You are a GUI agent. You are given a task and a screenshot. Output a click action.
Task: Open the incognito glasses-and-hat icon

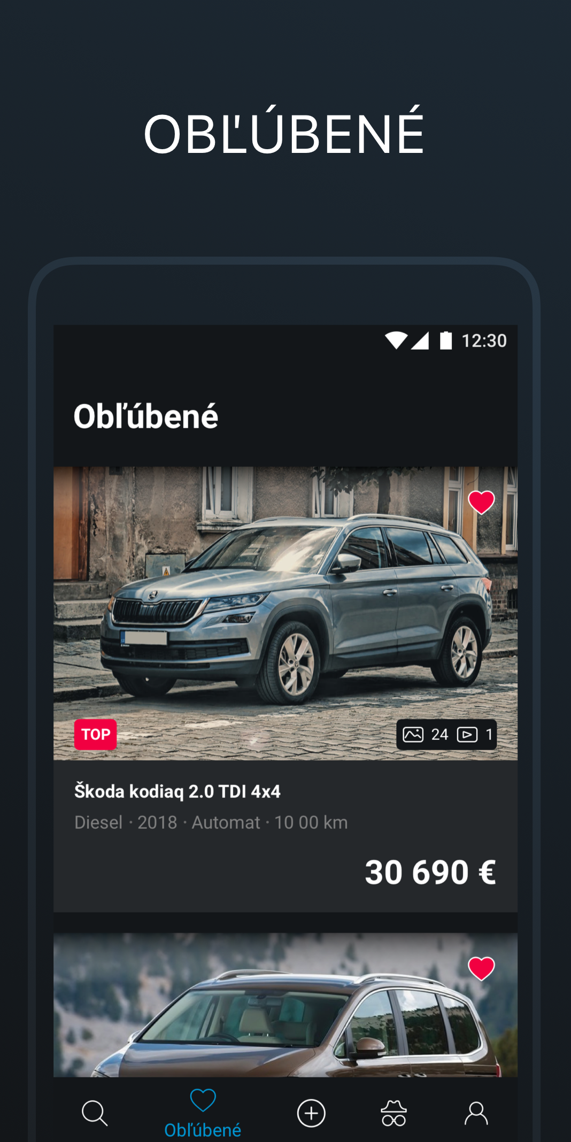394,1114
